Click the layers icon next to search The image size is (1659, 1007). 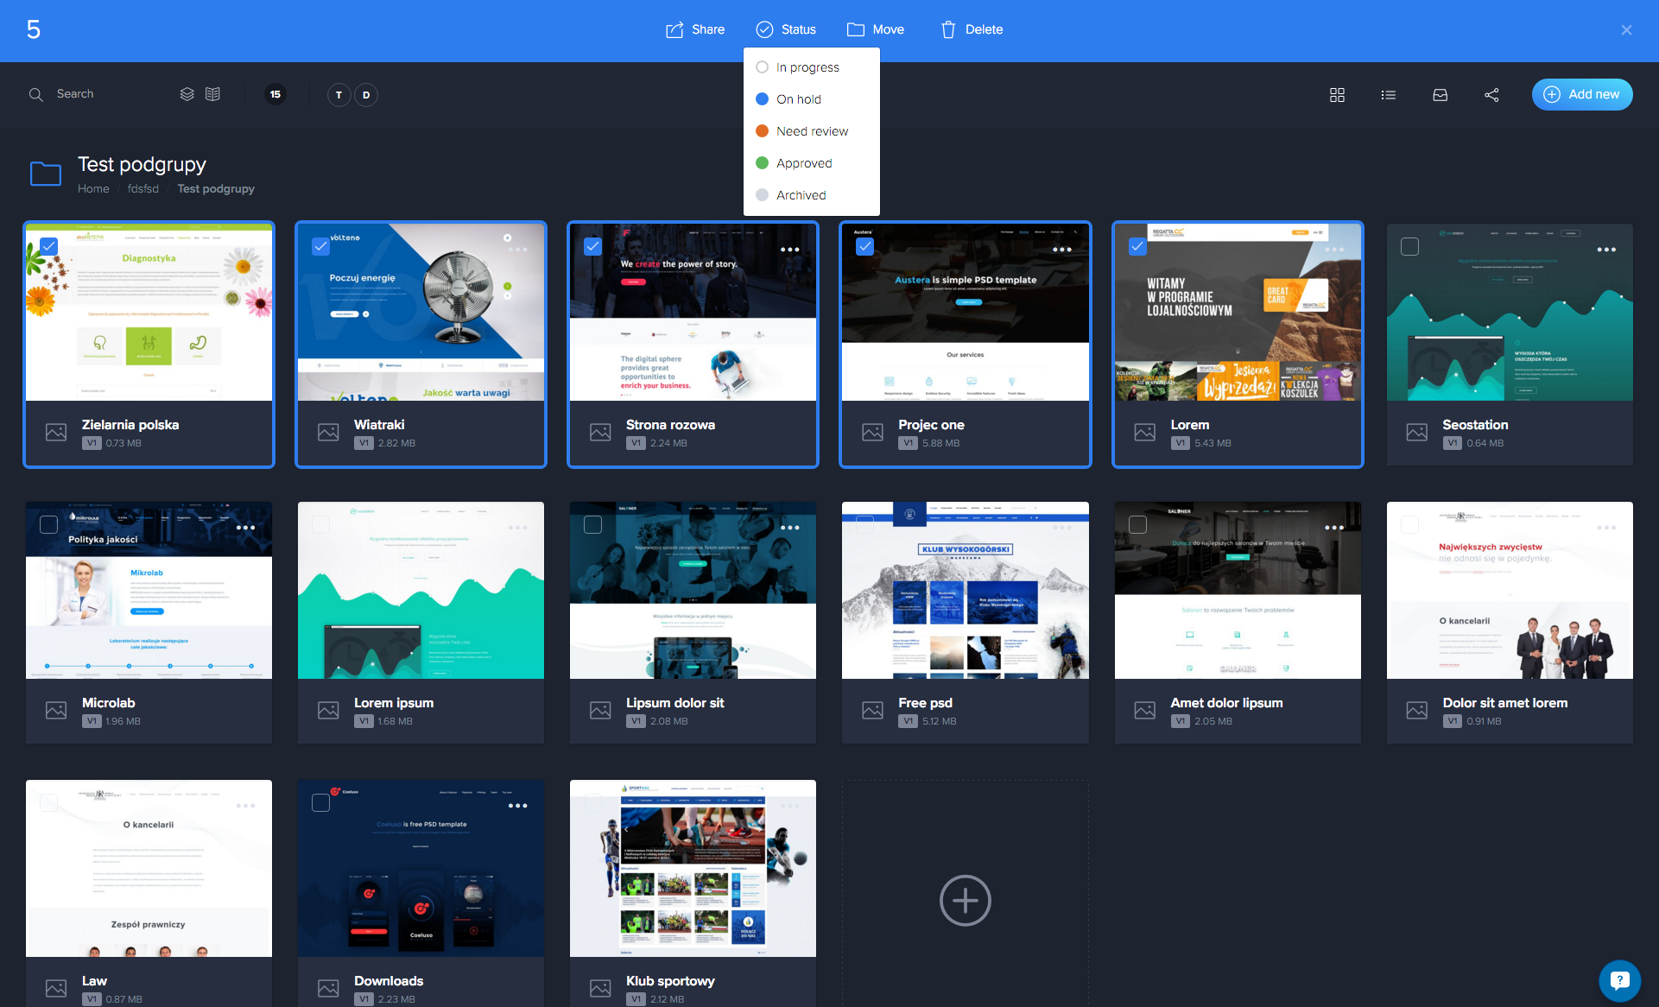click(187, 94)
